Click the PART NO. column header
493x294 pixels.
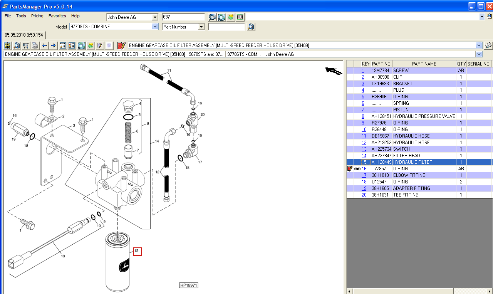[382, 64]
